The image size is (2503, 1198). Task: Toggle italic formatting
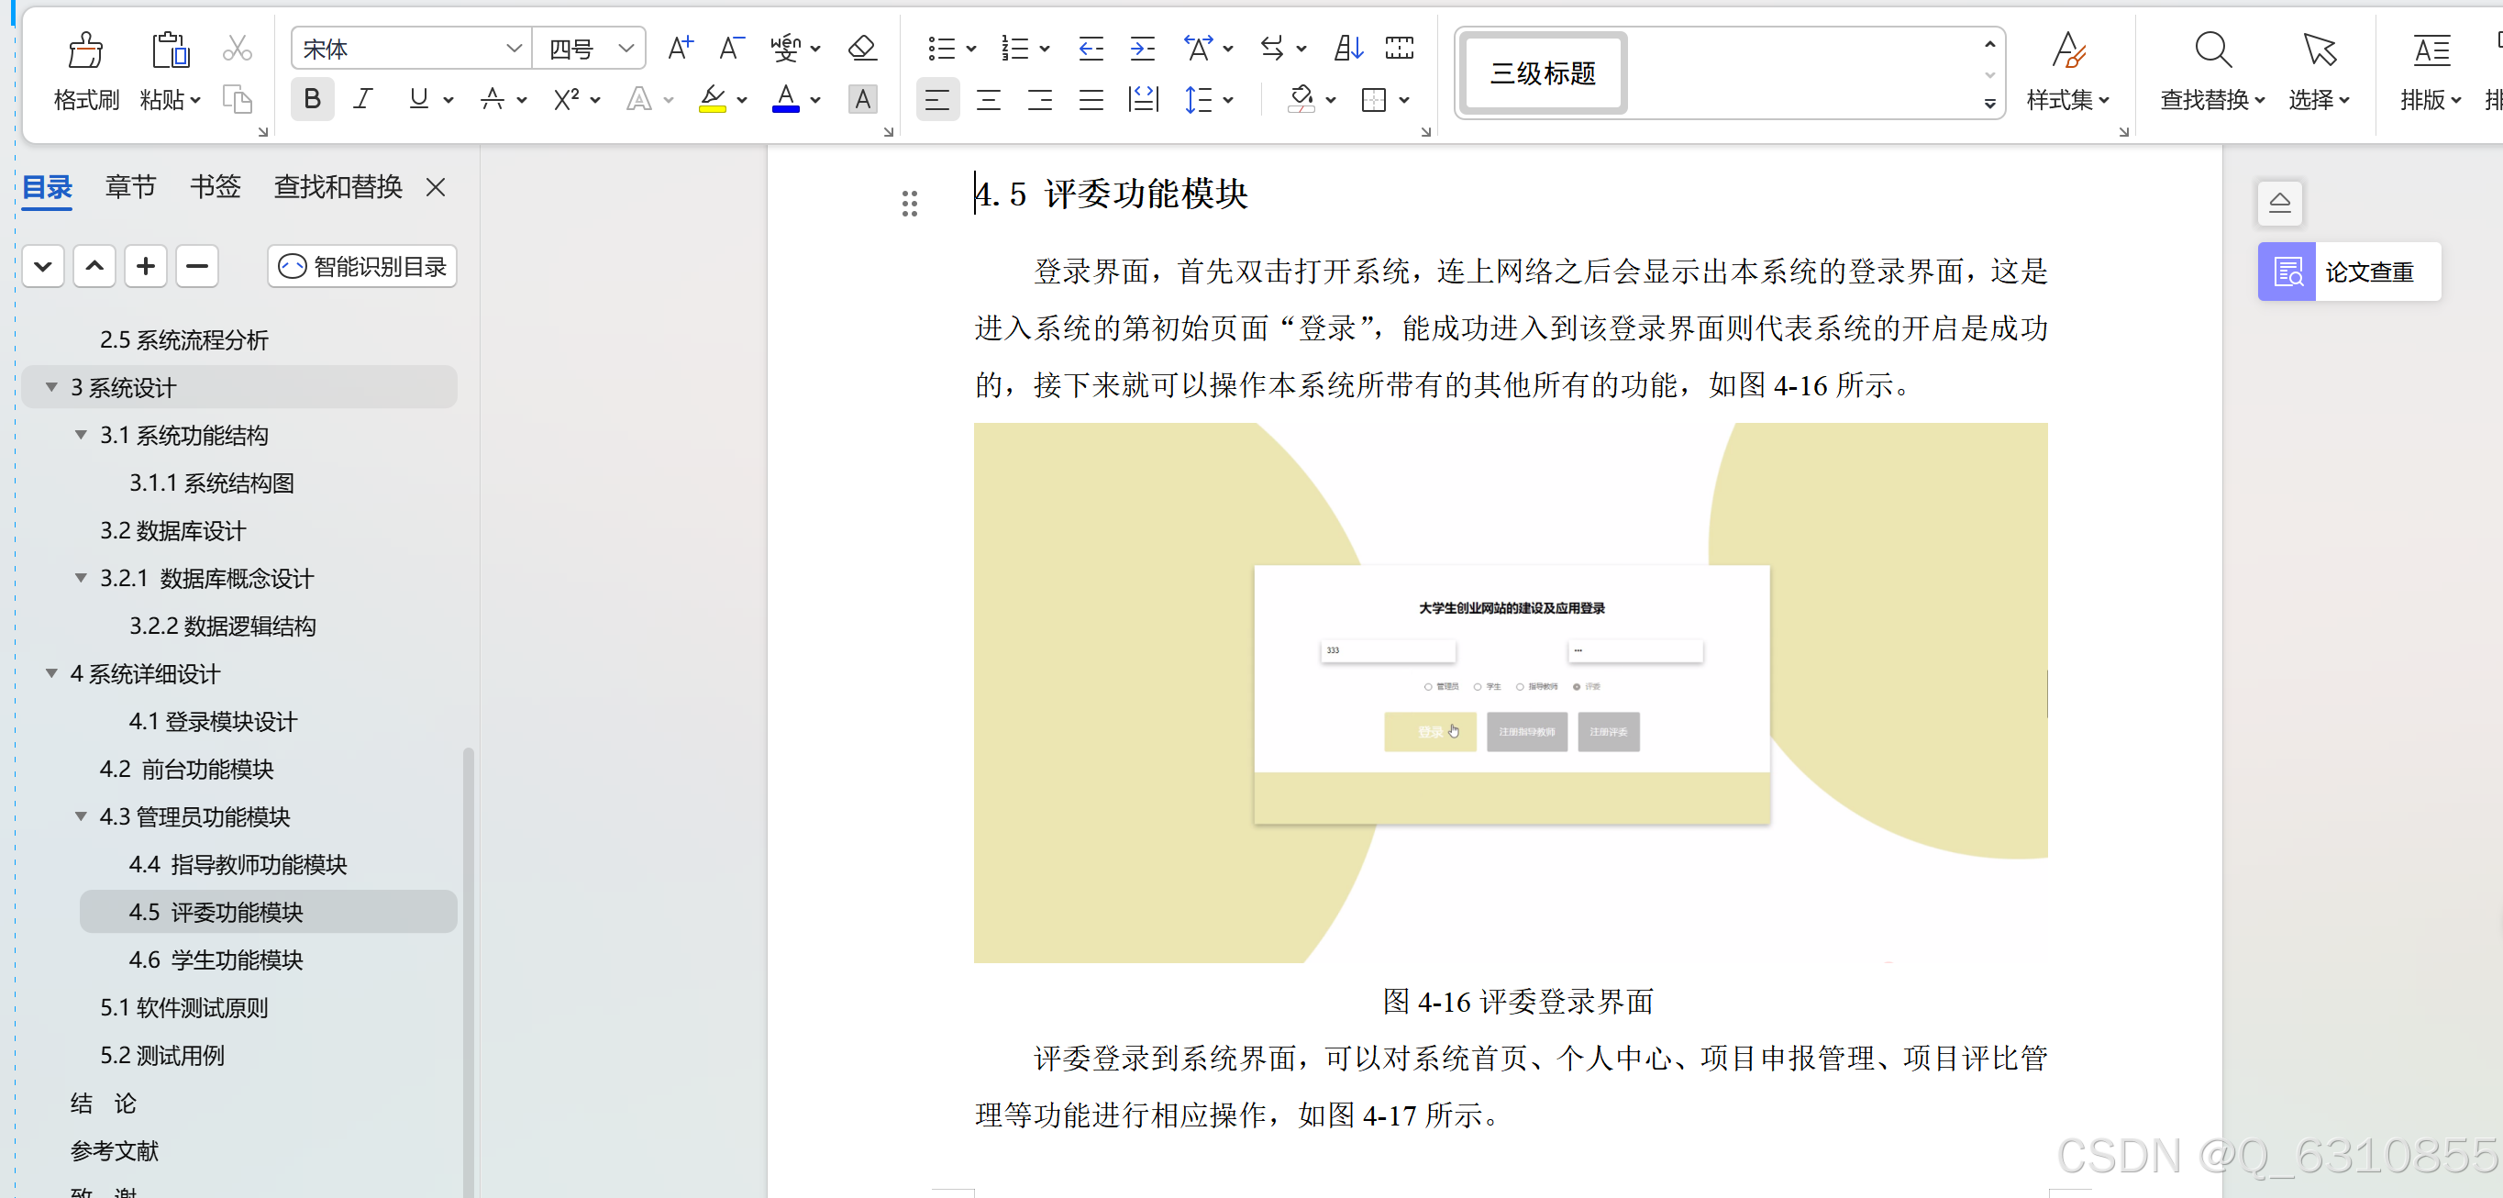click(363, 99)
